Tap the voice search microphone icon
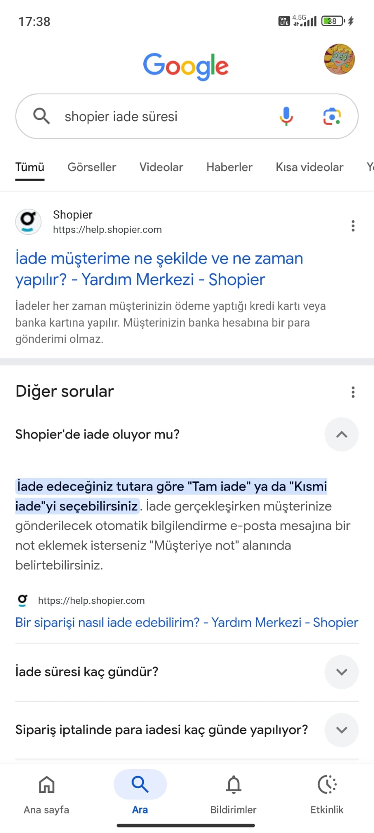 click(x=286, y=116)
